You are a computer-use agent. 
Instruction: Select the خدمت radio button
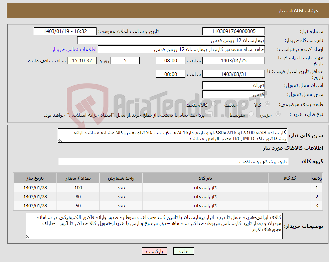coord(244,104)
